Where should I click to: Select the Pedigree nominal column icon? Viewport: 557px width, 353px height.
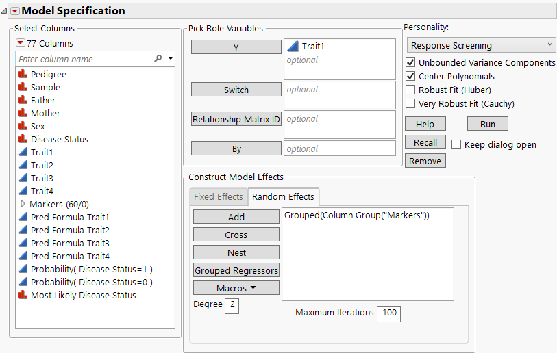[x=23, y=74]
